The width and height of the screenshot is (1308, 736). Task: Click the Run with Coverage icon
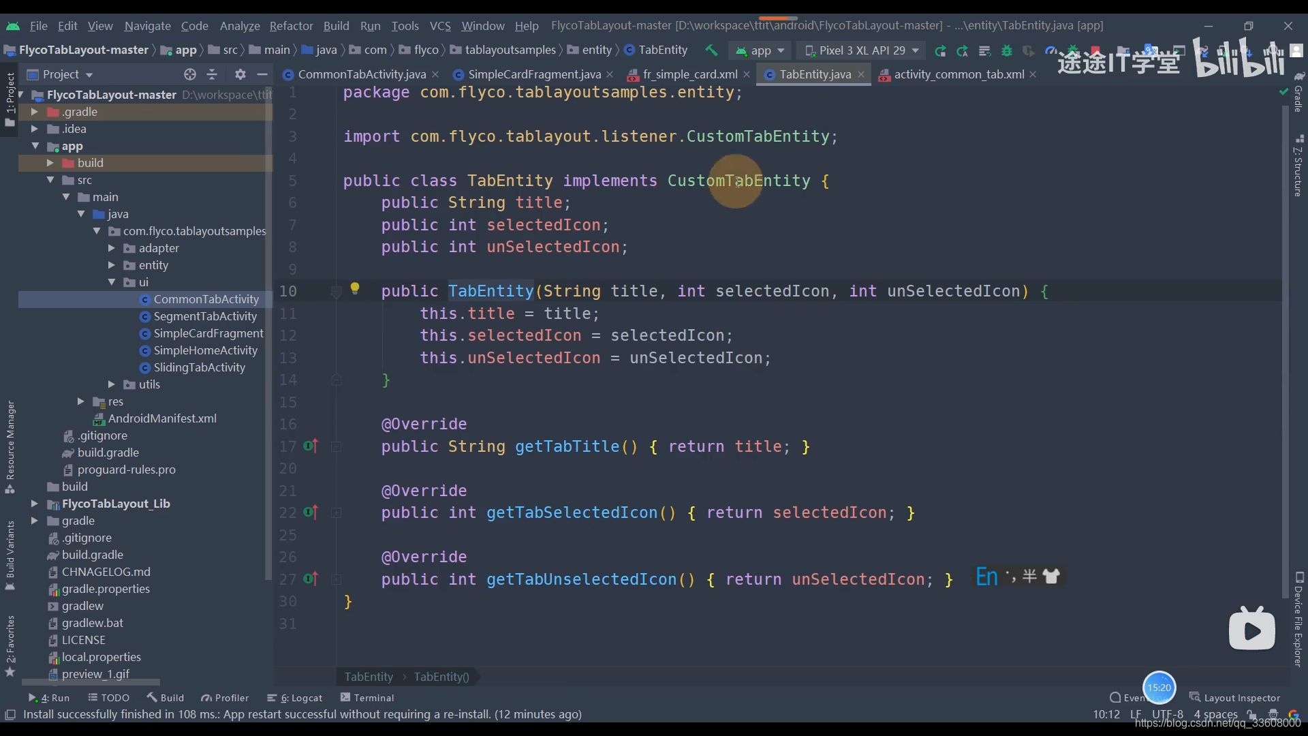[1029, 50]
